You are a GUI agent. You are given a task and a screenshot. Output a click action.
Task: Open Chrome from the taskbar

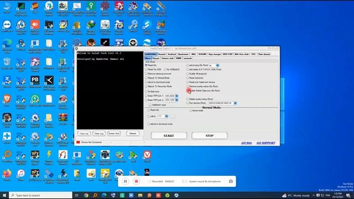86,195
